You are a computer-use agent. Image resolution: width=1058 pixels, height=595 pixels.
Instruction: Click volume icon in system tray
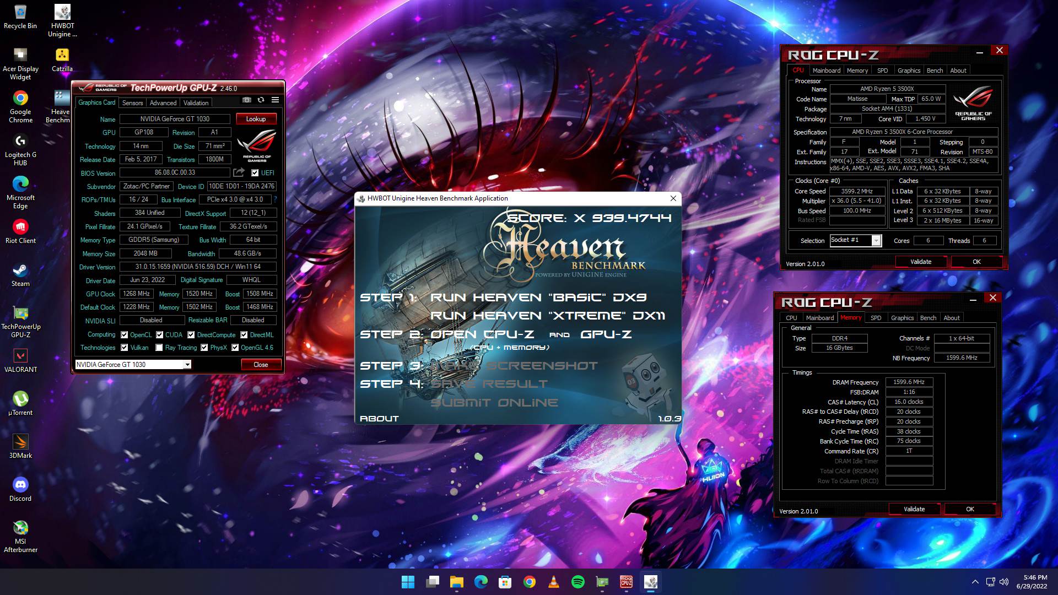coord(1004,582)
